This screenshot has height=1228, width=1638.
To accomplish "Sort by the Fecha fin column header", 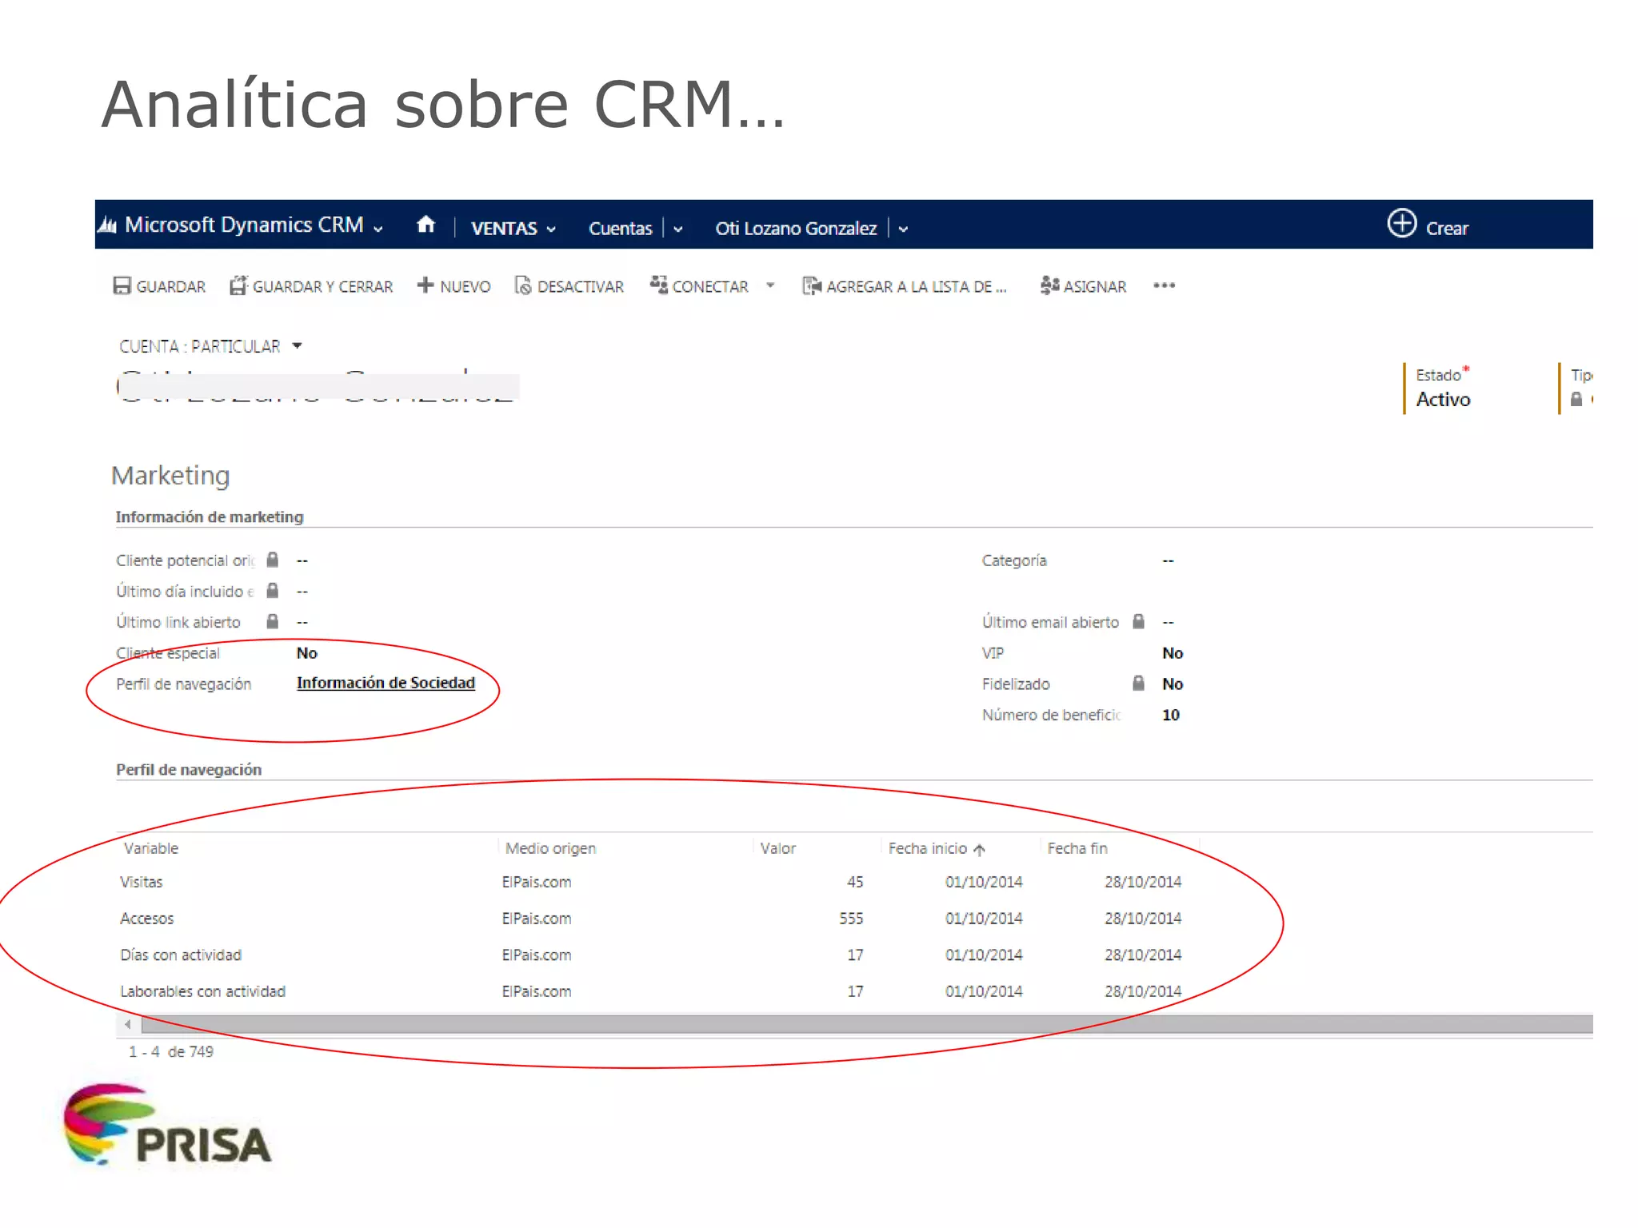I will click(x=1077, y=848).
